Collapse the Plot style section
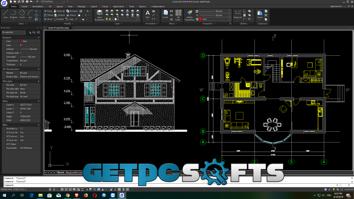Viewport: 354px width, 199px height. pyautogui.click(x=39, y=81)
